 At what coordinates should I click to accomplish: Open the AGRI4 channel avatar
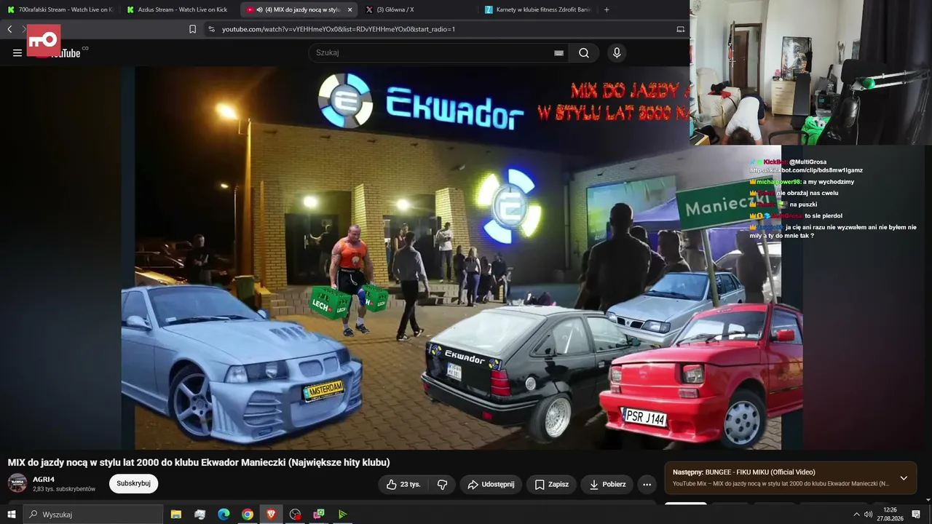point(17,483)
